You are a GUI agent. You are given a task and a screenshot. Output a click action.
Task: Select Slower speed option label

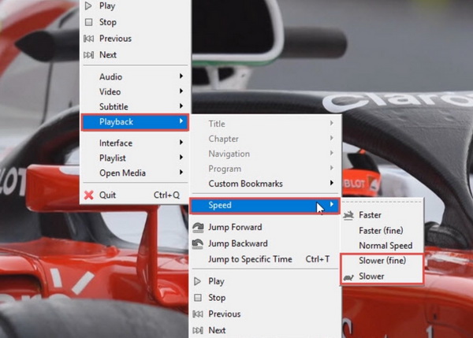371,277
